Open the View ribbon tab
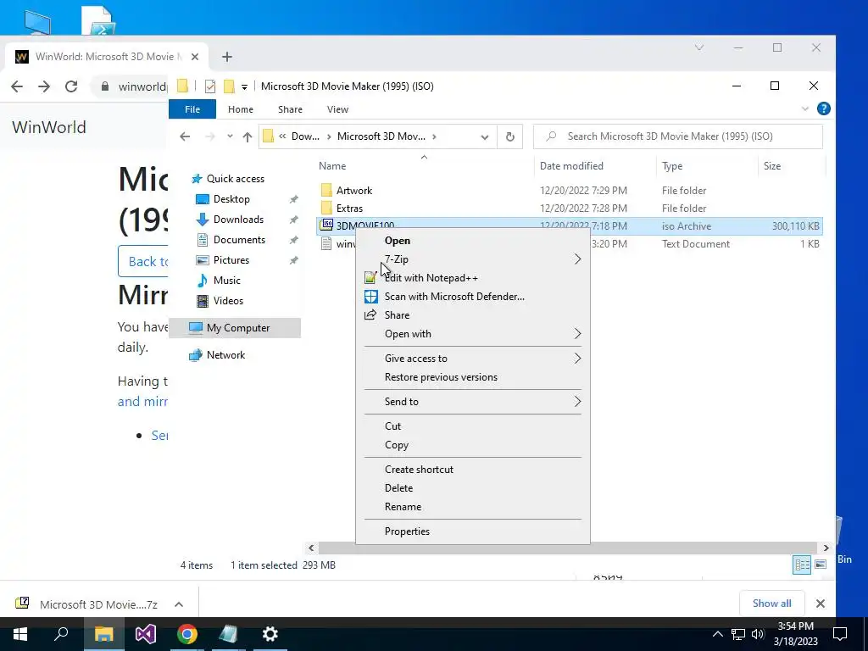The height and width of the screenshot is (651, 868). 337,109
